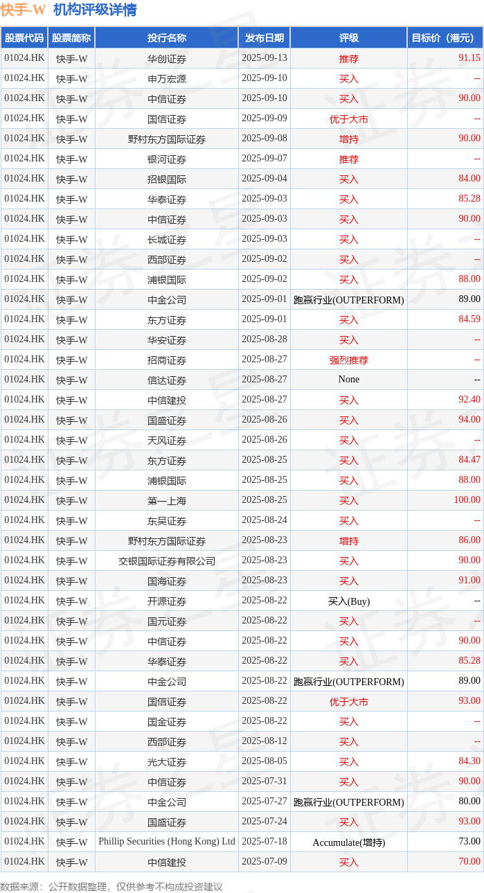Select the 招银国际 cell
The width and height of the screenshot is (484, 893).
coord(167,179)
